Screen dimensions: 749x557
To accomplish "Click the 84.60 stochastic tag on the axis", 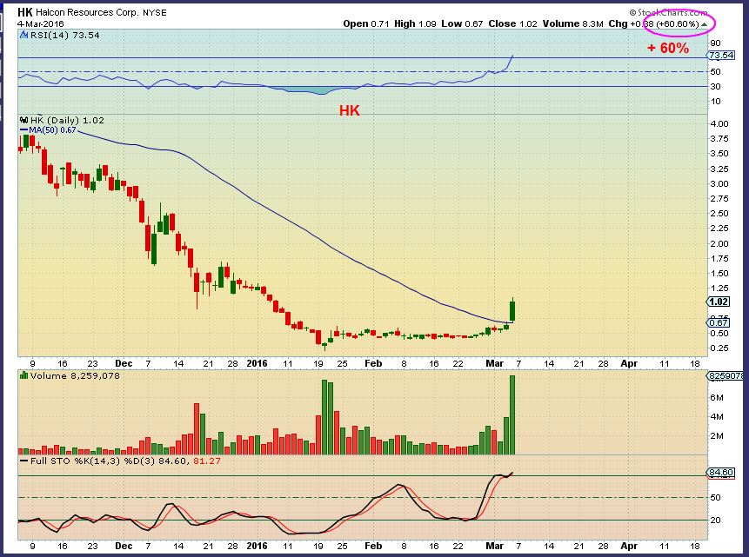I will point(721,473).
